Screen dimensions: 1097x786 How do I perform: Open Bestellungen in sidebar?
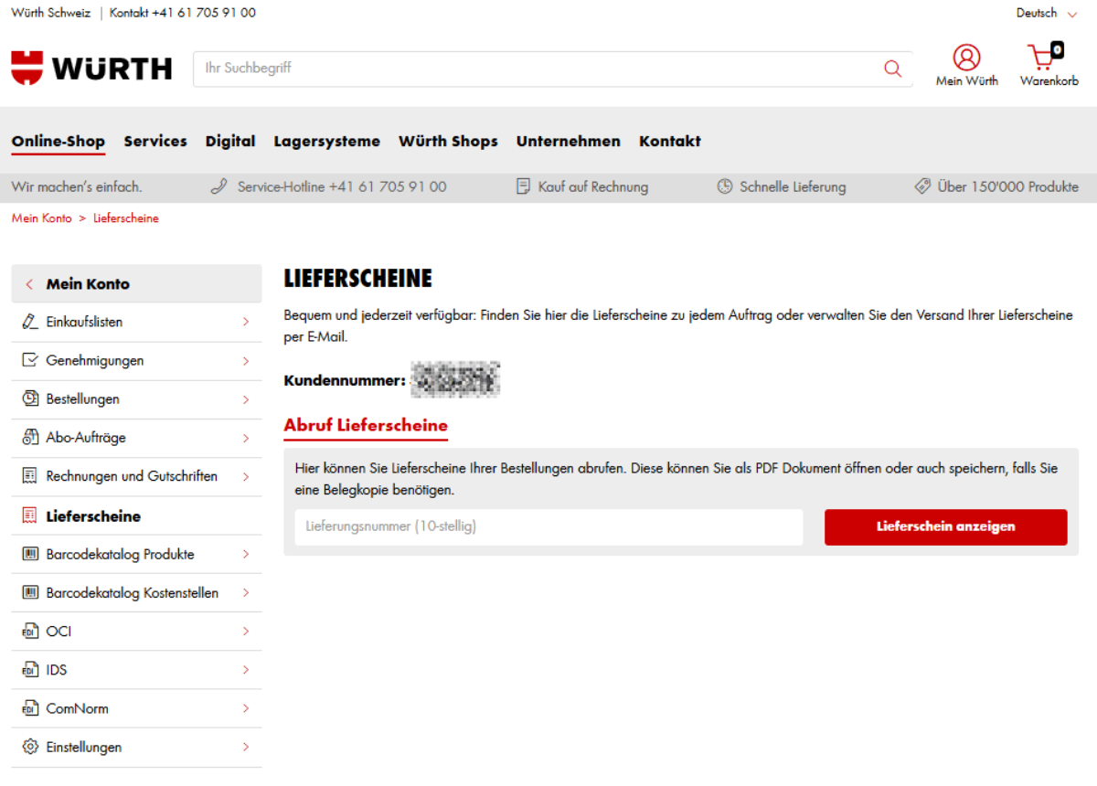coord(136,398)
